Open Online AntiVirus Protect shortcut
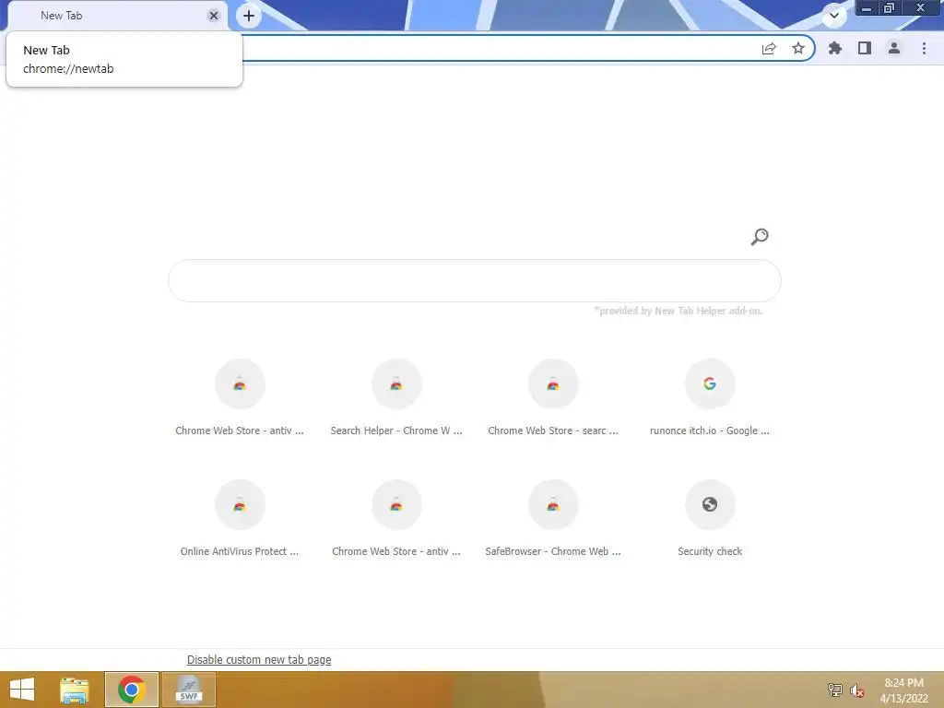This screenshot has width=944, height=708. click(240, 518)
